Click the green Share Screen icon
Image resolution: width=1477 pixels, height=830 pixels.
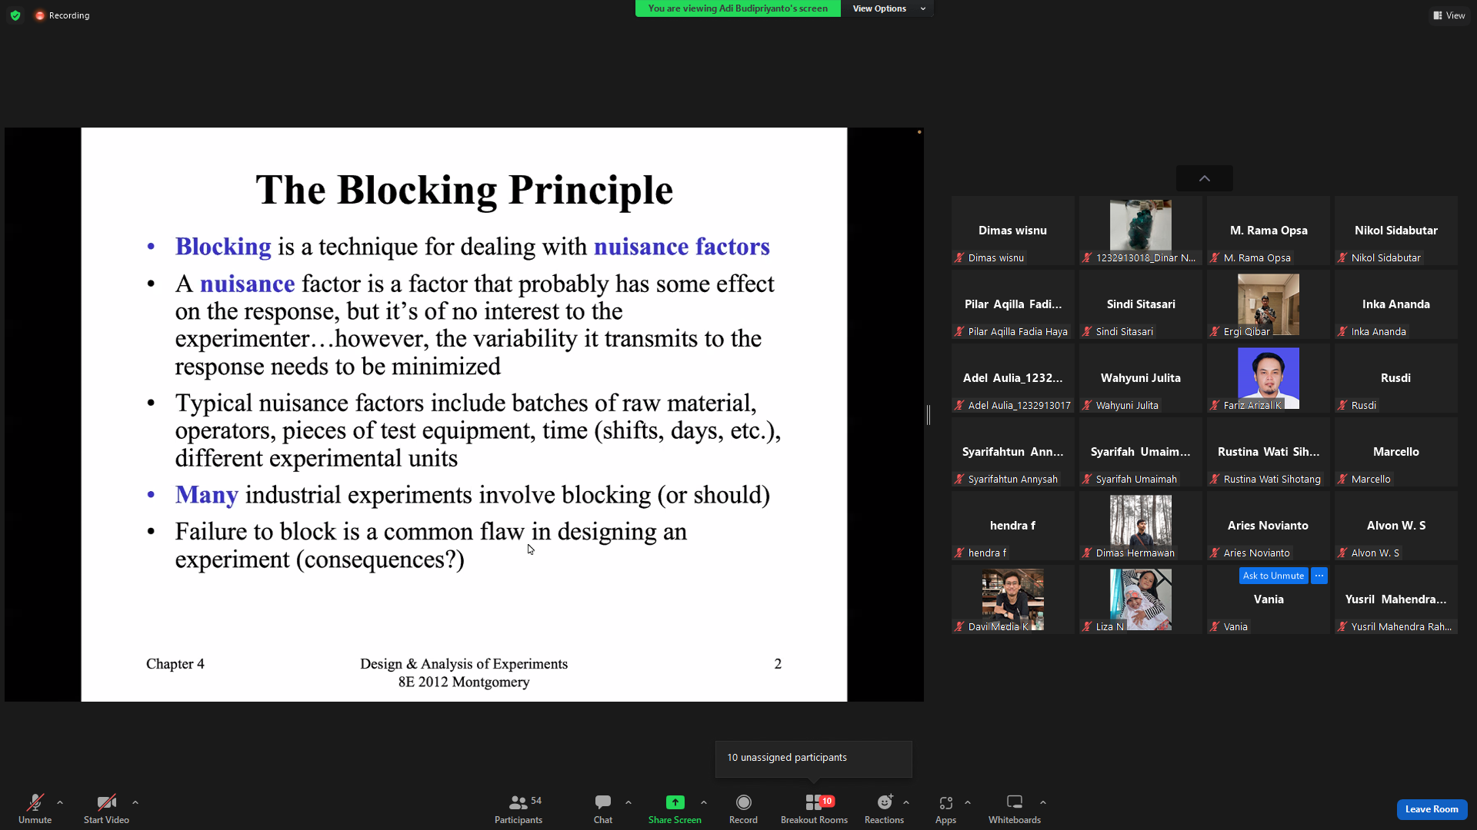(675, 802)
